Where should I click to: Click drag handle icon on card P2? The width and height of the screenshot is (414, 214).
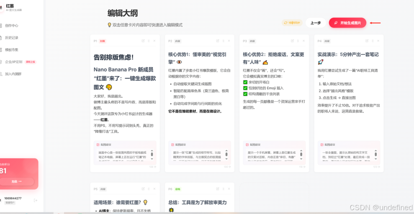[223, 41]
